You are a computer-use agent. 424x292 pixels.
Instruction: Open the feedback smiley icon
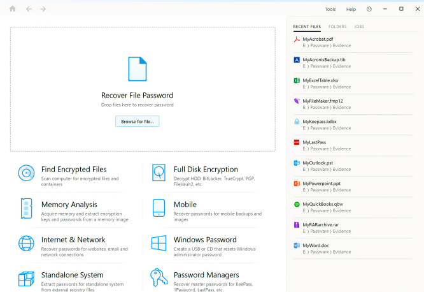pyautogui.click(x=369, y=9)
